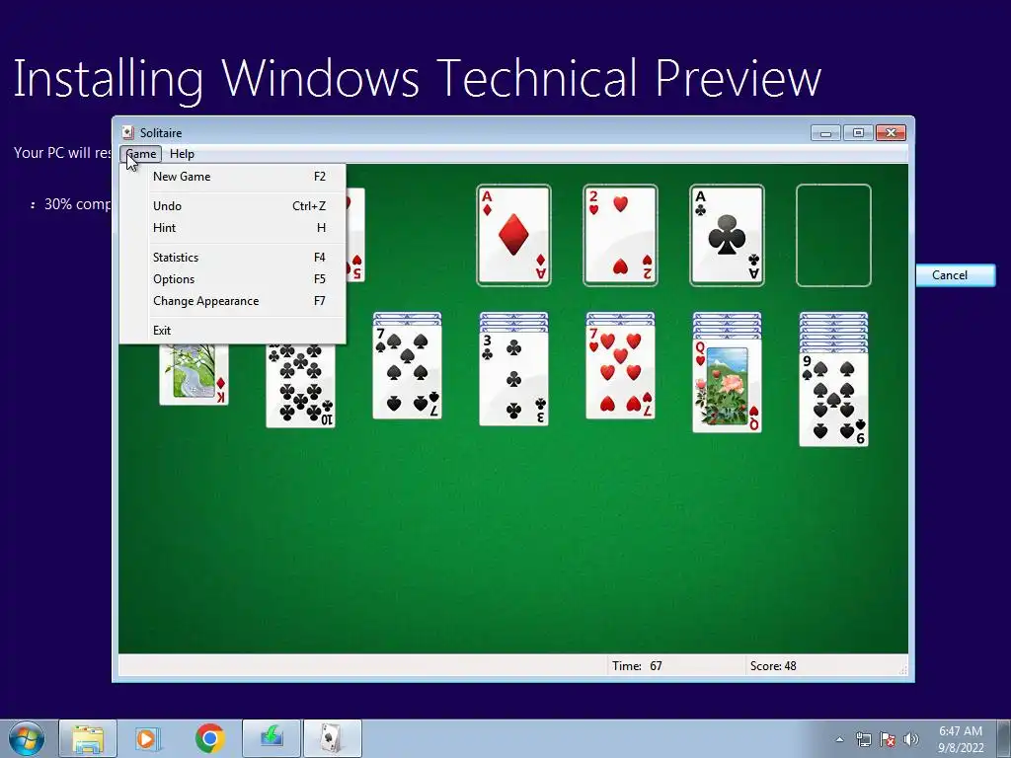1011x758 pixels.
Task: Click the Score: 48 status entry
Action: (773, 666)
